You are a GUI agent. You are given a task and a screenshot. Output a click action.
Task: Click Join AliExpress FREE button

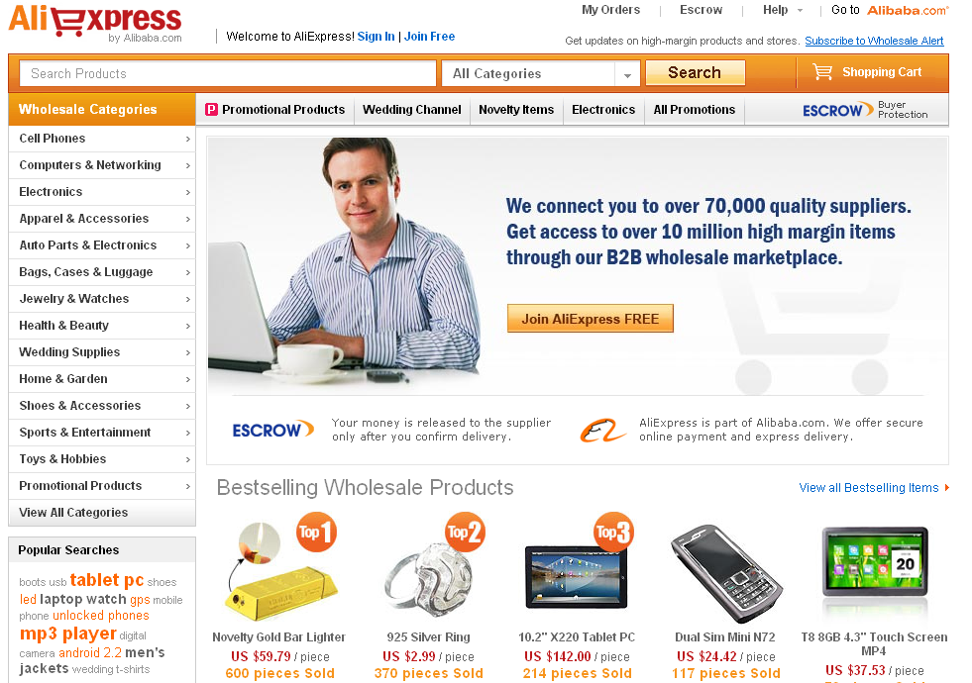[591, 319]
